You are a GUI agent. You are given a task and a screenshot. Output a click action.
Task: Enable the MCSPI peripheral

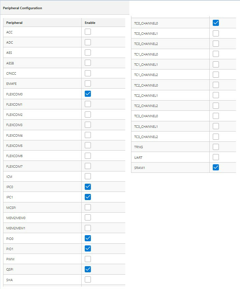pyautogui.click(x=88, y=207)
